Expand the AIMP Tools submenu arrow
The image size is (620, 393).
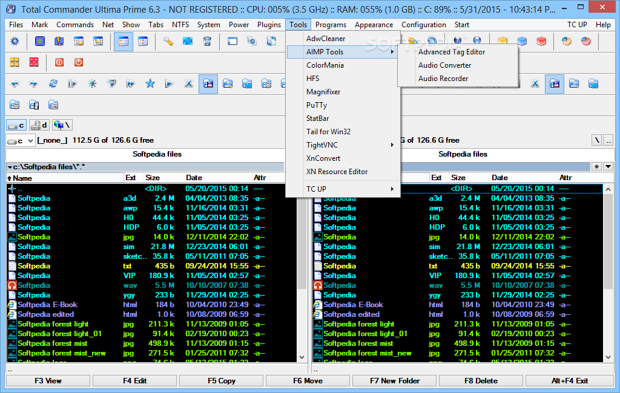(x=392, y=52)
